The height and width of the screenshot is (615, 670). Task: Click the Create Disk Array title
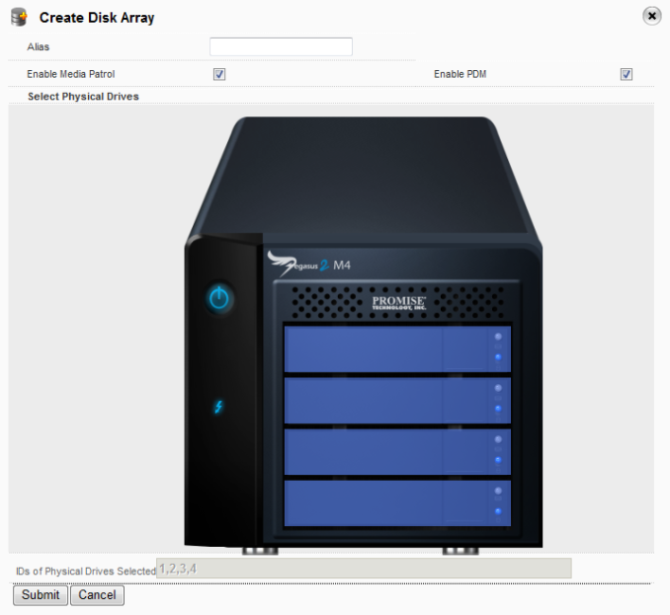(97, 18)
